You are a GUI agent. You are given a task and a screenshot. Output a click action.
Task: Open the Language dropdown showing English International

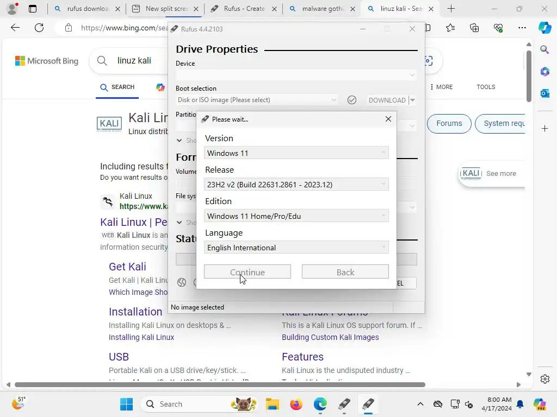(x=296, y=248)
